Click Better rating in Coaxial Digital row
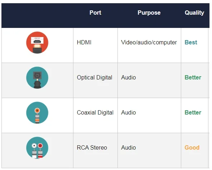212x170 pixels. coord(193,113)
